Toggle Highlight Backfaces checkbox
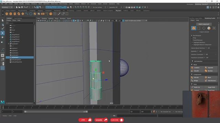The height and width of the screenshot is (123, 220). pos(192,42)
